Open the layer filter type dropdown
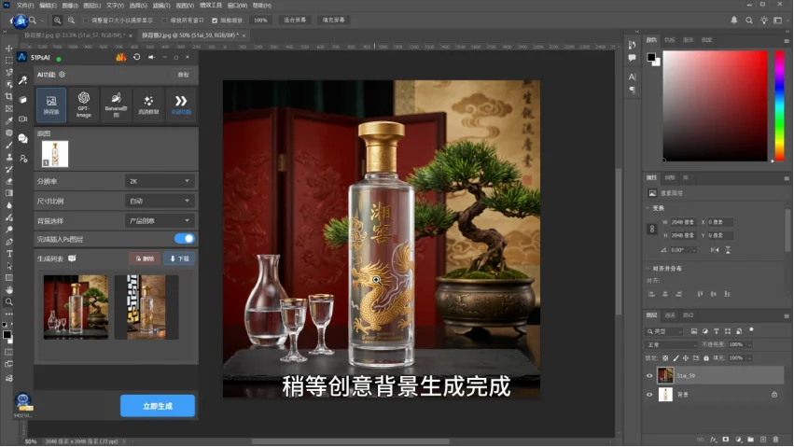Viewport: 794px width, 447px height. (x=665, y=331)
